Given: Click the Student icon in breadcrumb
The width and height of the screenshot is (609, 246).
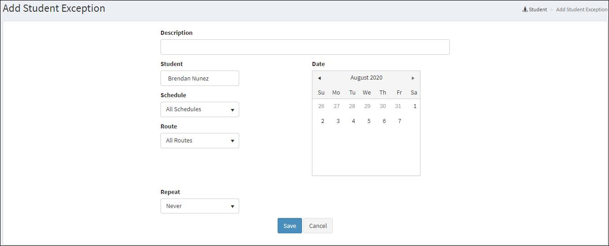Looking at the screenshot, I should coord(525,9).
